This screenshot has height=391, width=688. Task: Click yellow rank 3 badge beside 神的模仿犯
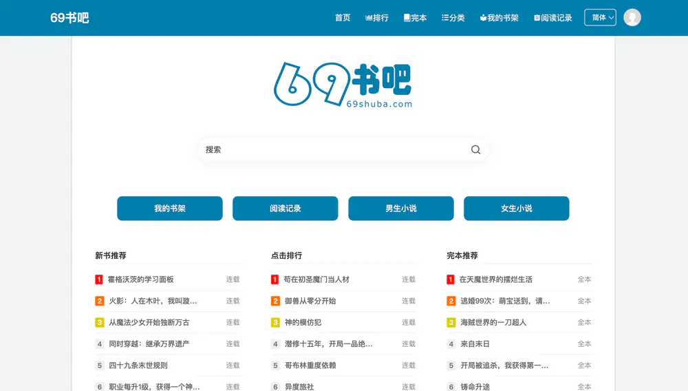[x=275, y=323]
